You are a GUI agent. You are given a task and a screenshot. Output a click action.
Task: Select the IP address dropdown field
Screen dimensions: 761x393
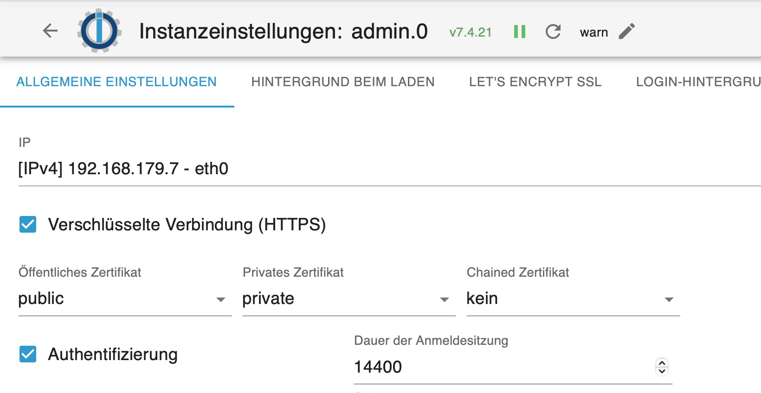pyautogui.click(x=371, y=169)
